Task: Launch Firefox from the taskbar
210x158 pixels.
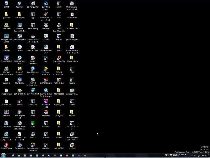Action: pos(67,155)
